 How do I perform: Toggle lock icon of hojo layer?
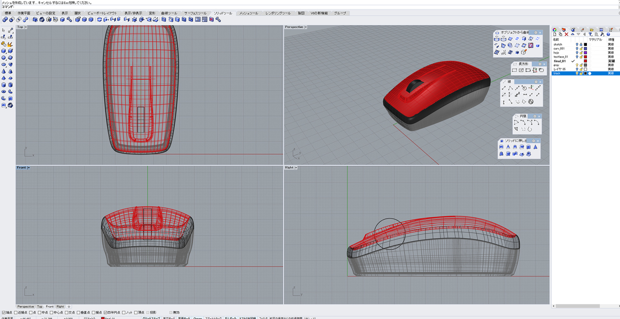point(581,53)
